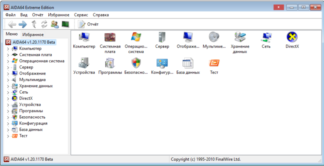Open the Системная плата motherboard icon
Viewport: 324px width, 166px height.
(x=110, y=37)
